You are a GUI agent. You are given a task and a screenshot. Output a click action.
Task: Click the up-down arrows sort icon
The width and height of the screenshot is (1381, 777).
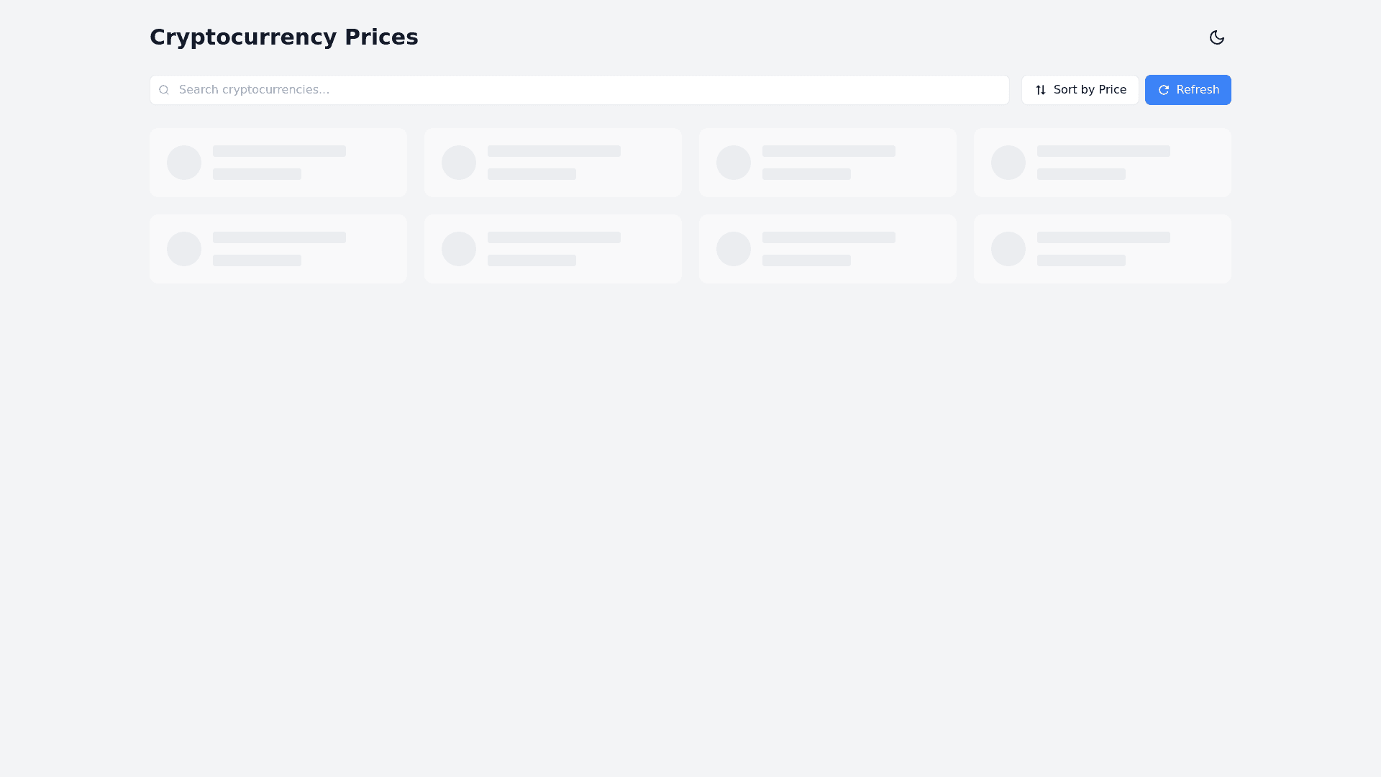point(1041,90)
